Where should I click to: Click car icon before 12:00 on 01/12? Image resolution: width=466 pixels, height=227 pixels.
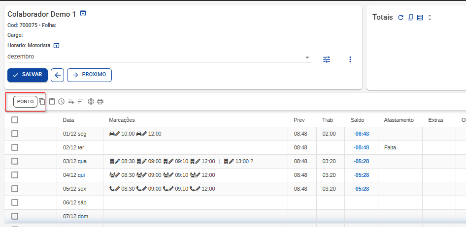(139, 134)
